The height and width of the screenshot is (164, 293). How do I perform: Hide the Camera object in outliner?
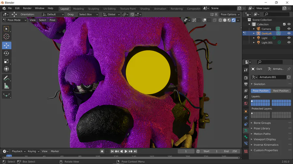(x=289, y=29)
